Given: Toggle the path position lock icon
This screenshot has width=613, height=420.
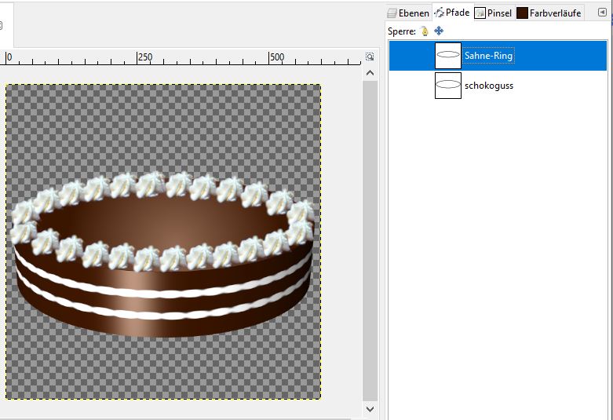Looking at the screenshot, I should pyautogui.click(x=439, y=31).
